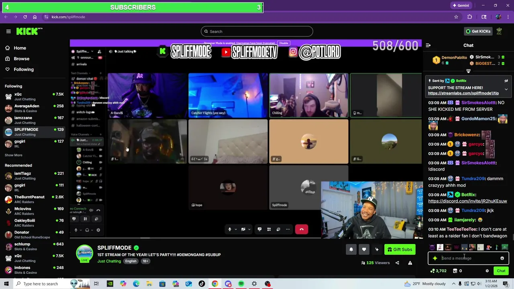Go back in browser
Viewport: 514px width, 289px height.
pos(6,17)
